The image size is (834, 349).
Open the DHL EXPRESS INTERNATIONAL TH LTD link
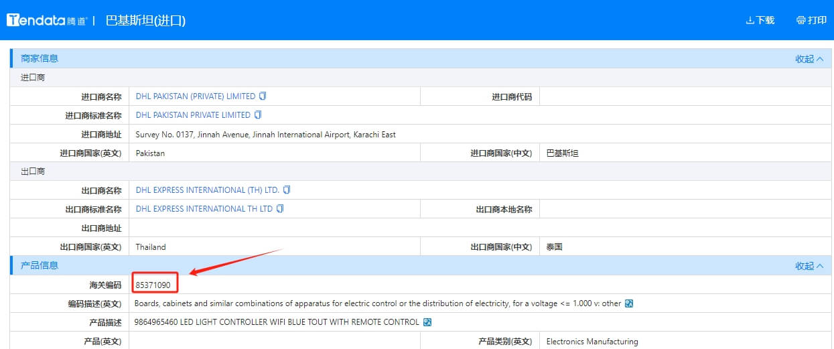pyautogui.click(x=204, y=209)
